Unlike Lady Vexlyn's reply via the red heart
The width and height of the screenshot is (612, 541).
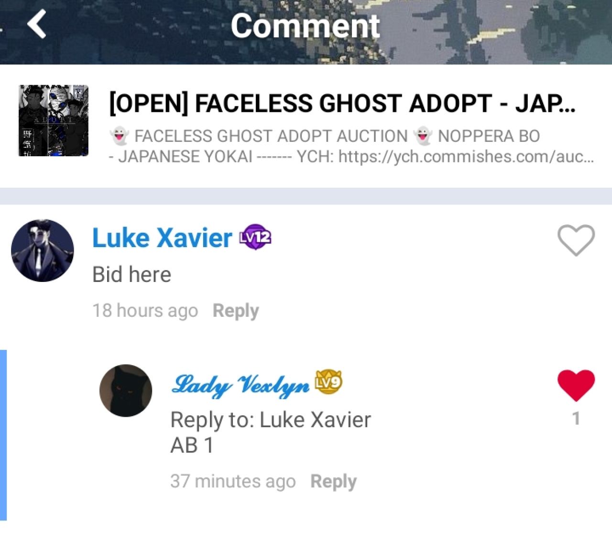click(x=576, y=385)
